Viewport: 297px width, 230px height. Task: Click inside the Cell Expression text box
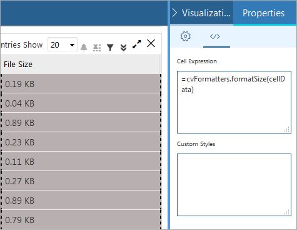point(234,102)
